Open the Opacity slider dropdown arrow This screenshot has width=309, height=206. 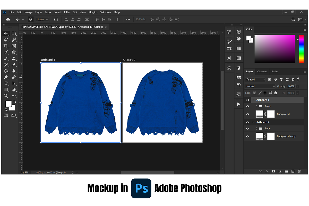pos(297,86)
